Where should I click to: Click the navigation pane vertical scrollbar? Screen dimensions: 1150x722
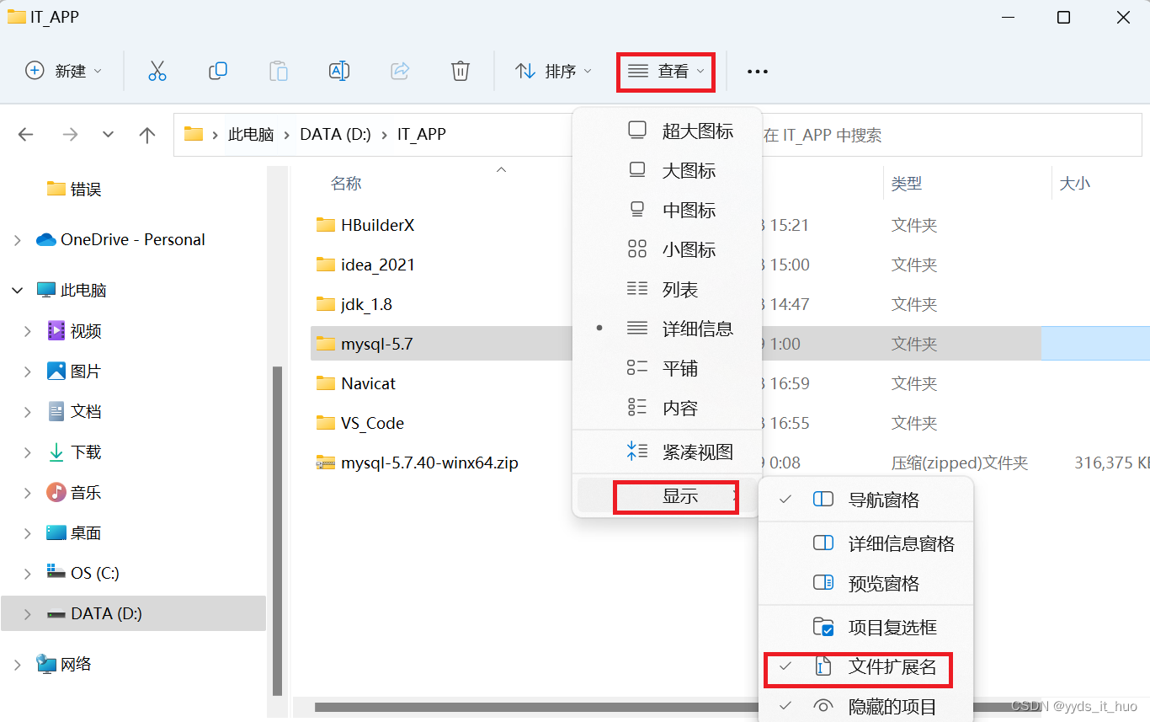[x=277, y=531]
